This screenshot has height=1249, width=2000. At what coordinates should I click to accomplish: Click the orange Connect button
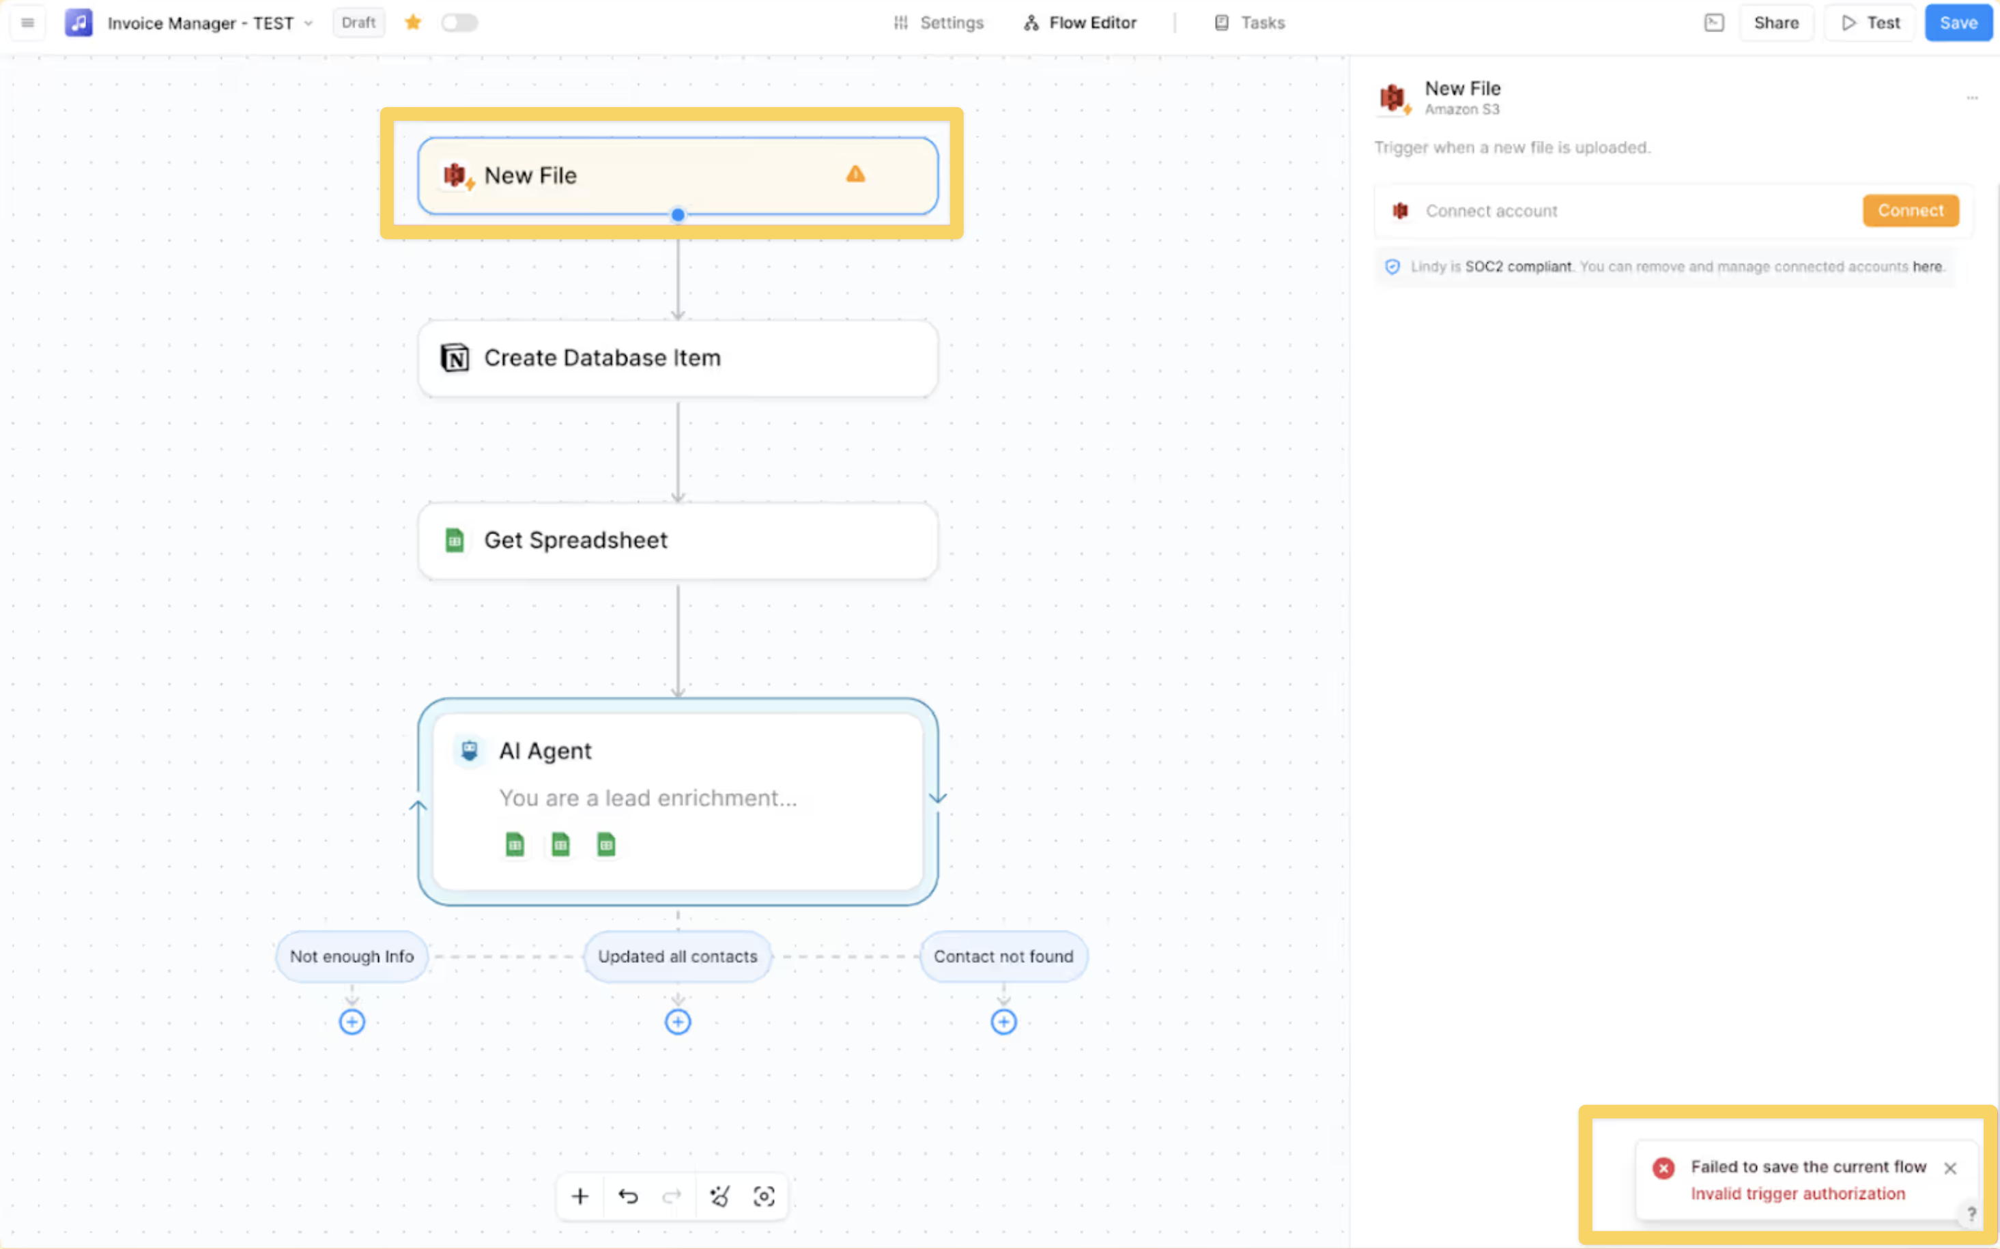point(1910,211)
